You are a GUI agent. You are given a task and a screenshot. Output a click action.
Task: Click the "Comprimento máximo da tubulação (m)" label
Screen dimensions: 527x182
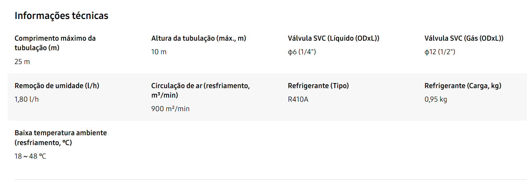click(55, 43)
